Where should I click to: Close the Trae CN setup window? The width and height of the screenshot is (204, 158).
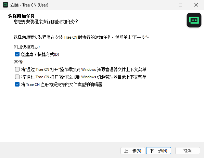(x=196, y=5)
